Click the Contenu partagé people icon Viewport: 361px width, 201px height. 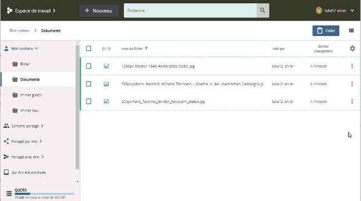6,126
